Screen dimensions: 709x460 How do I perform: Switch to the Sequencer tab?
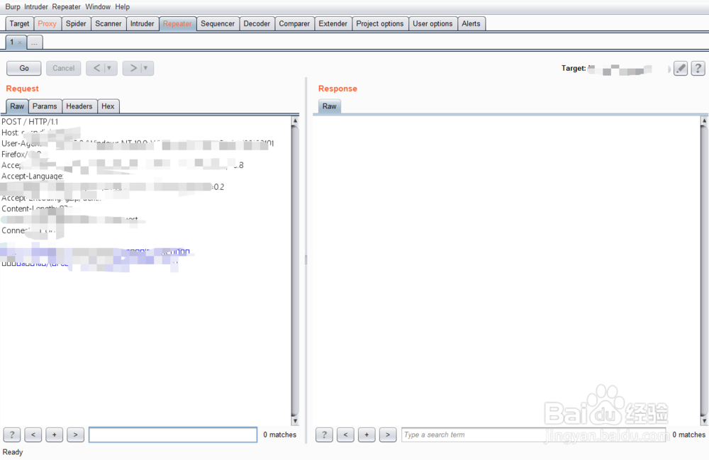tap(218, 23)
